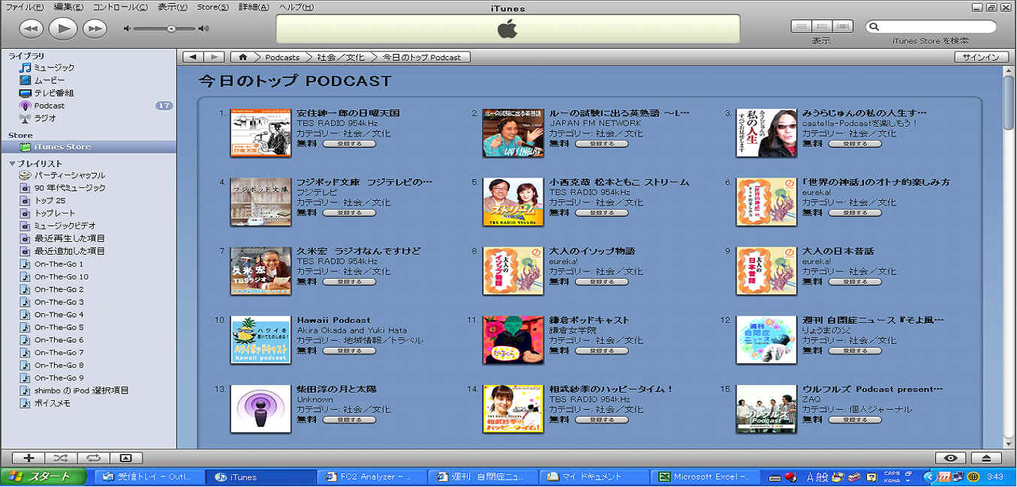This screenshot has width=1017, height=487.
Task: Switch to list view button
Action: pyautogui.click(x=802, y=26)
